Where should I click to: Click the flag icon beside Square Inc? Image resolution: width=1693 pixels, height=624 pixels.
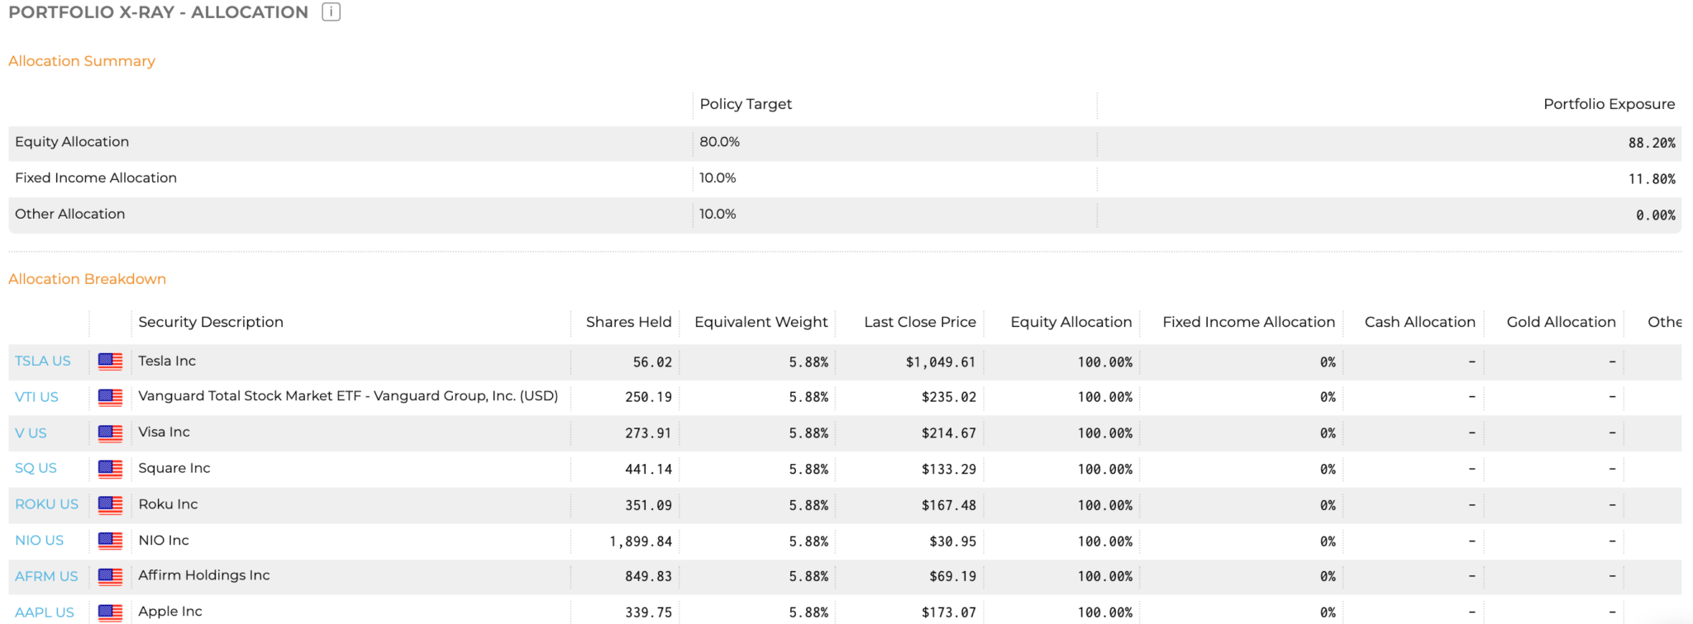pyautogui.click(x=110, y=469)
